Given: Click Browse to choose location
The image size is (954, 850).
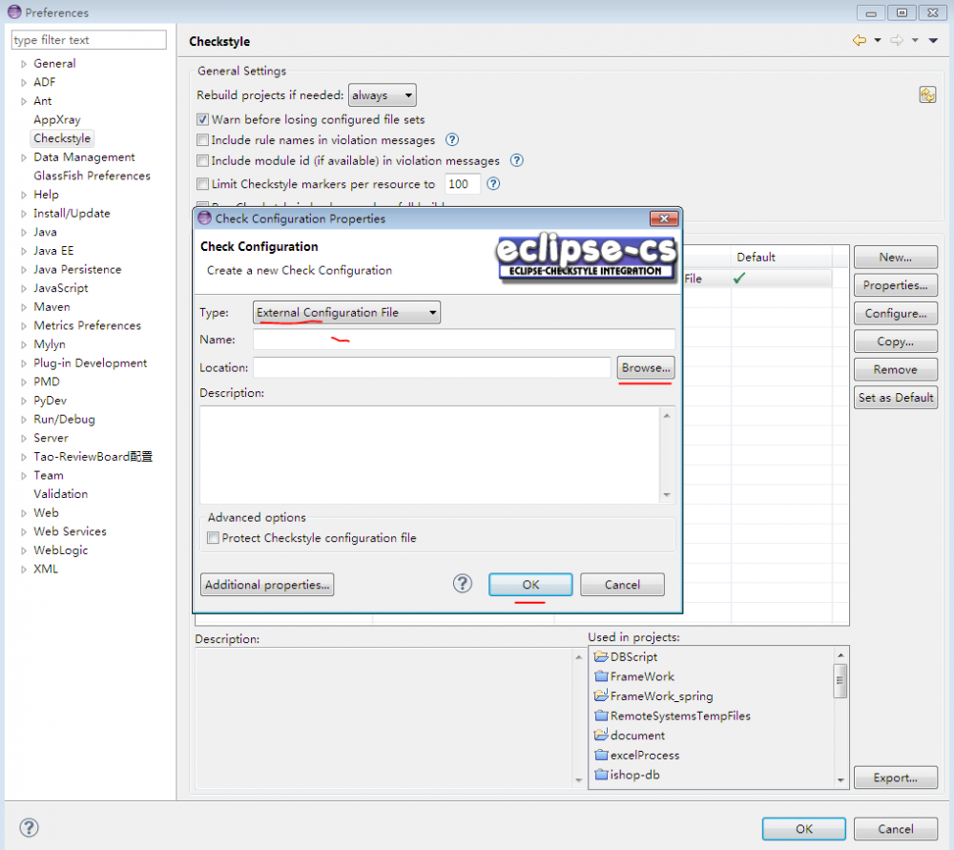Looking at the screenshot, I should (x=646, y=367).
